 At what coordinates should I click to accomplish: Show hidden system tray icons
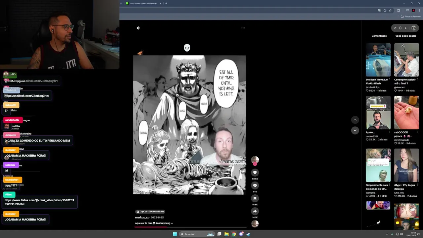(387, 234)
